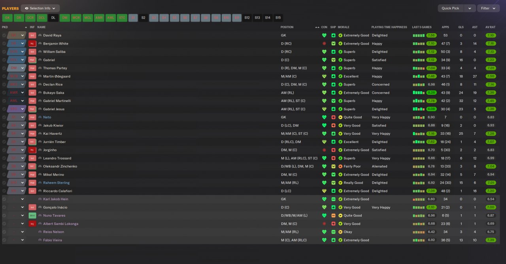Toggle the picked checkmark for Reiss Nelson
The height and width of the screenshot is (264, 506).
4,232
